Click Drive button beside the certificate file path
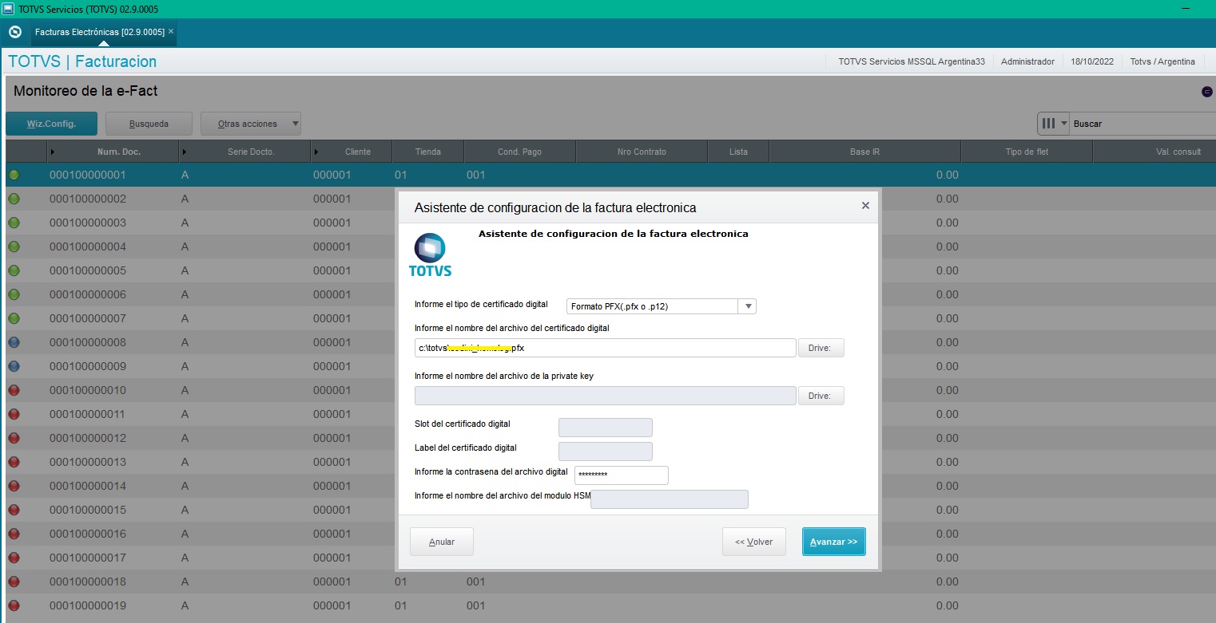1216x623 pixels. pyautogui.click(x=821, y=348)
